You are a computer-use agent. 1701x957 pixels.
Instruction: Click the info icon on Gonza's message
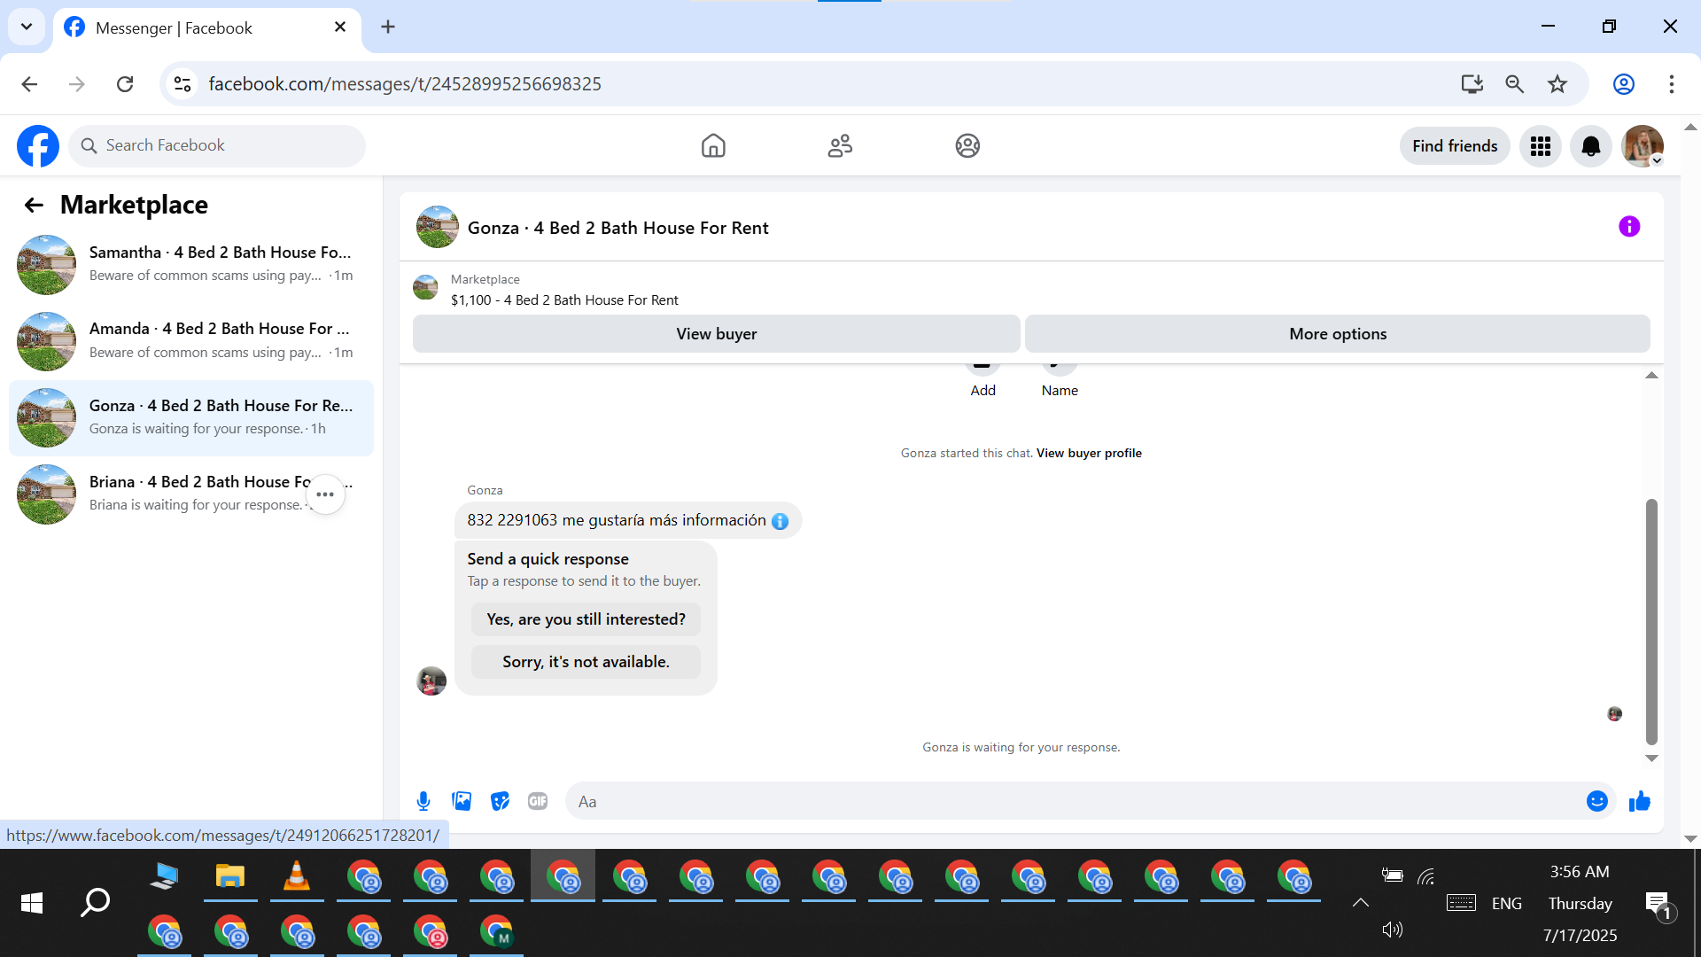(x=780, y=521)
